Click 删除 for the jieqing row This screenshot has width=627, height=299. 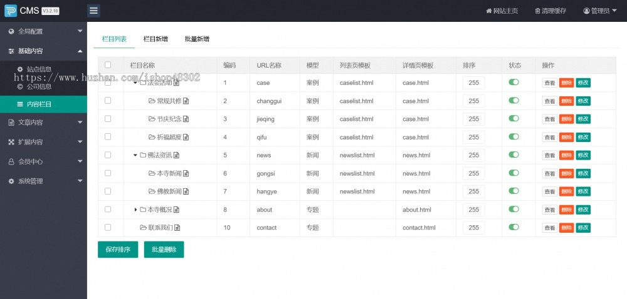pos(567,119)
